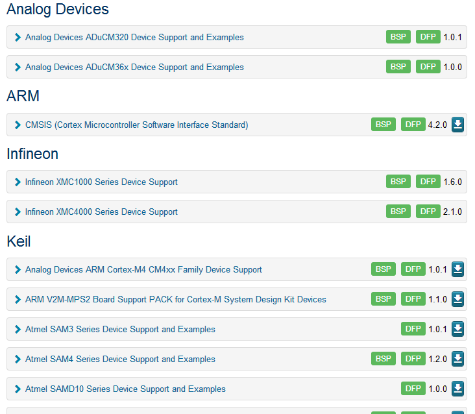The width and height of the screenshot is (475, 414).
Task: Open ARM V2M-MPS2 Board Support PACK link
Action: 176,299
